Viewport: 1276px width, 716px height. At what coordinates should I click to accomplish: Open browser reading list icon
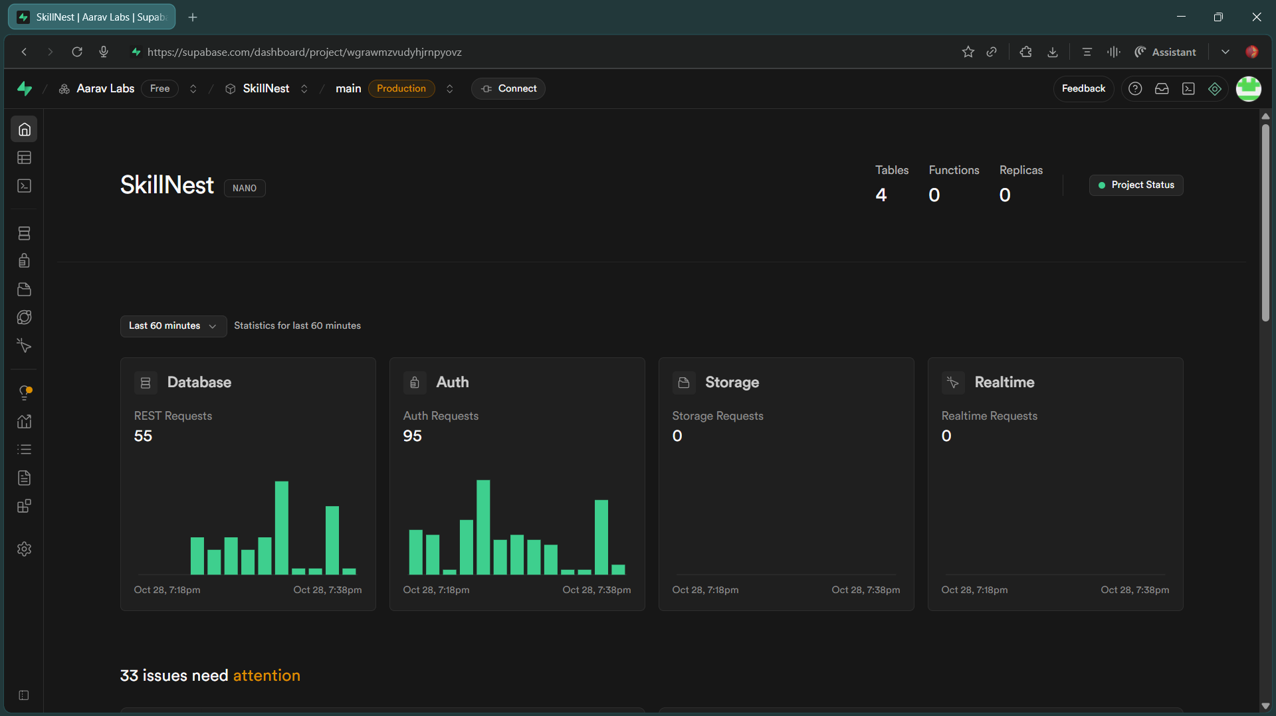(1087, 52)
